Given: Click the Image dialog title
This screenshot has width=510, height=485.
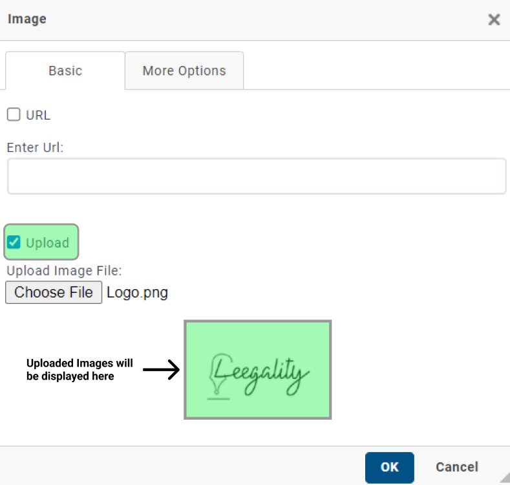Looking at the screenshot, I should (27, 19).
